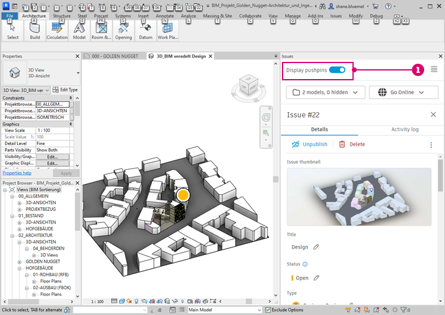Click the help question mark icon
This screenshot has width=445, height=315.
click(388, 6)
